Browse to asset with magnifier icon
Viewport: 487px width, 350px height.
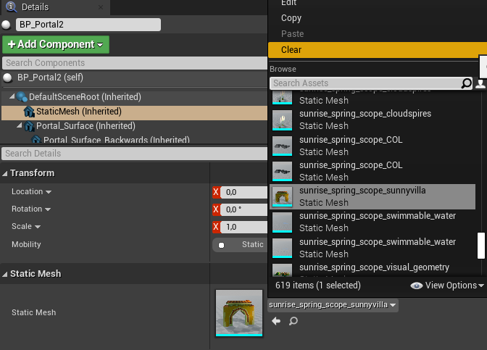coord(294,321)
